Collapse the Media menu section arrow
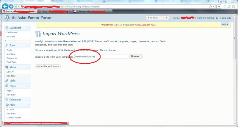This screenshot has width=238, height=127. (29, 67)
